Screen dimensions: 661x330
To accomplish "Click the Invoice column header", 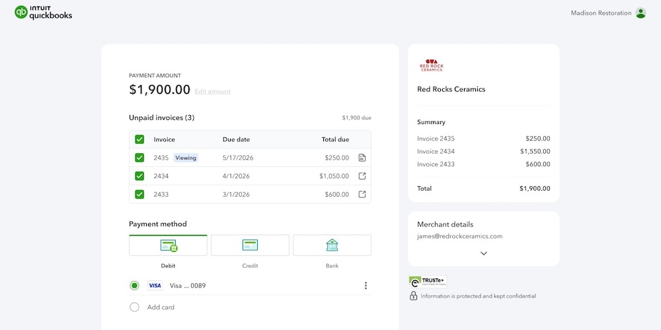I will click(165, 140).
